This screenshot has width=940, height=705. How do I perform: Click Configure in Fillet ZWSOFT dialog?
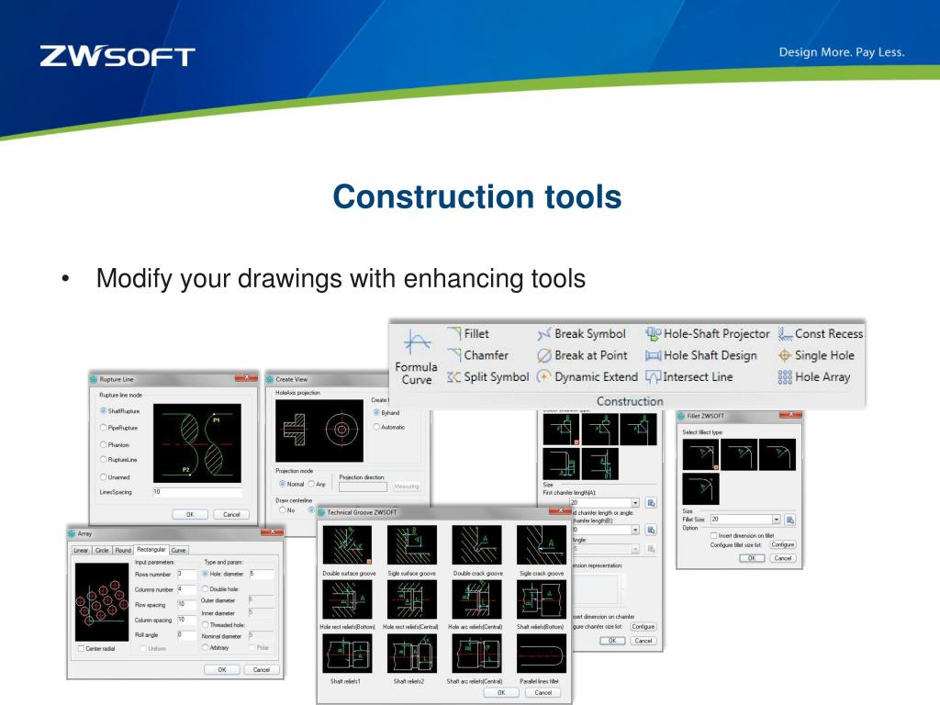782,545
